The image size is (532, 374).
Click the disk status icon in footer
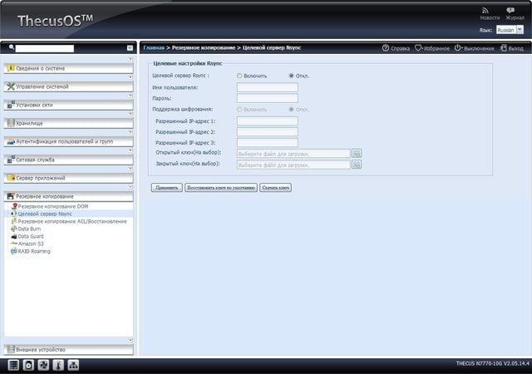[x=28, y=365]
